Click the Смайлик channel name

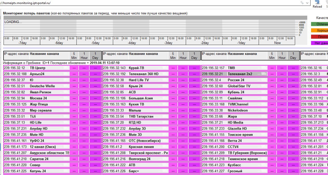(x=235, y=98)
